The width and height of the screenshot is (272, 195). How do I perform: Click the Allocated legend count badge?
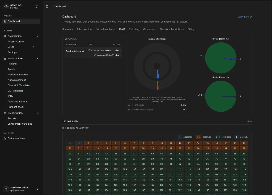[180, 137]
